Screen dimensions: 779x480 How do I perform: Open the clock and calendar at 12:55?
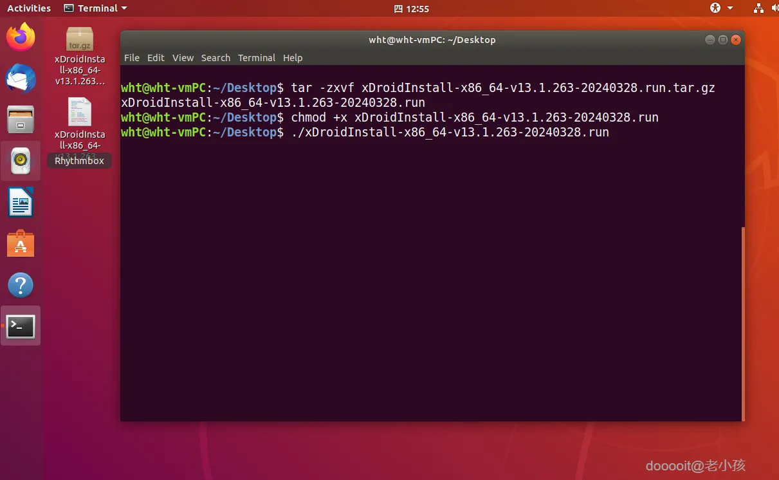pyautogui.click(x=412, y=8)
